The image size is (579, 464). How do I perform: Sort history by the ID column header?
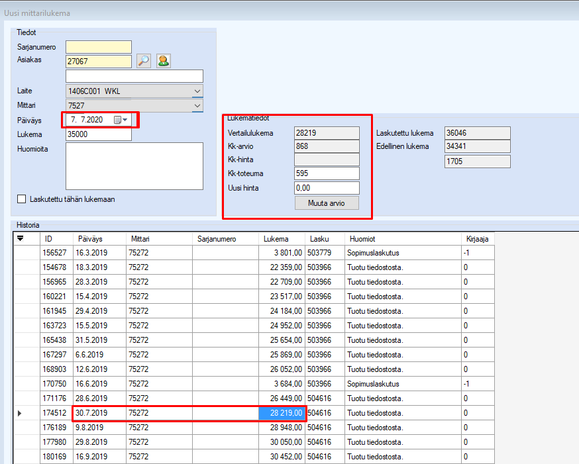pyautogui.click(x=56, y=239)
